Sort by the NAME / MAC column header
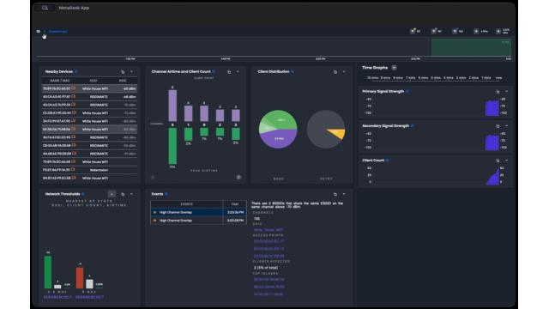This screenshot has width=549, height=309. pos(60,81)
